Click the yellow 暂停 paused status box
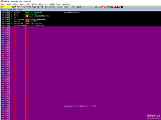Screen dimensions: 161x120 [x=6, y=7]
